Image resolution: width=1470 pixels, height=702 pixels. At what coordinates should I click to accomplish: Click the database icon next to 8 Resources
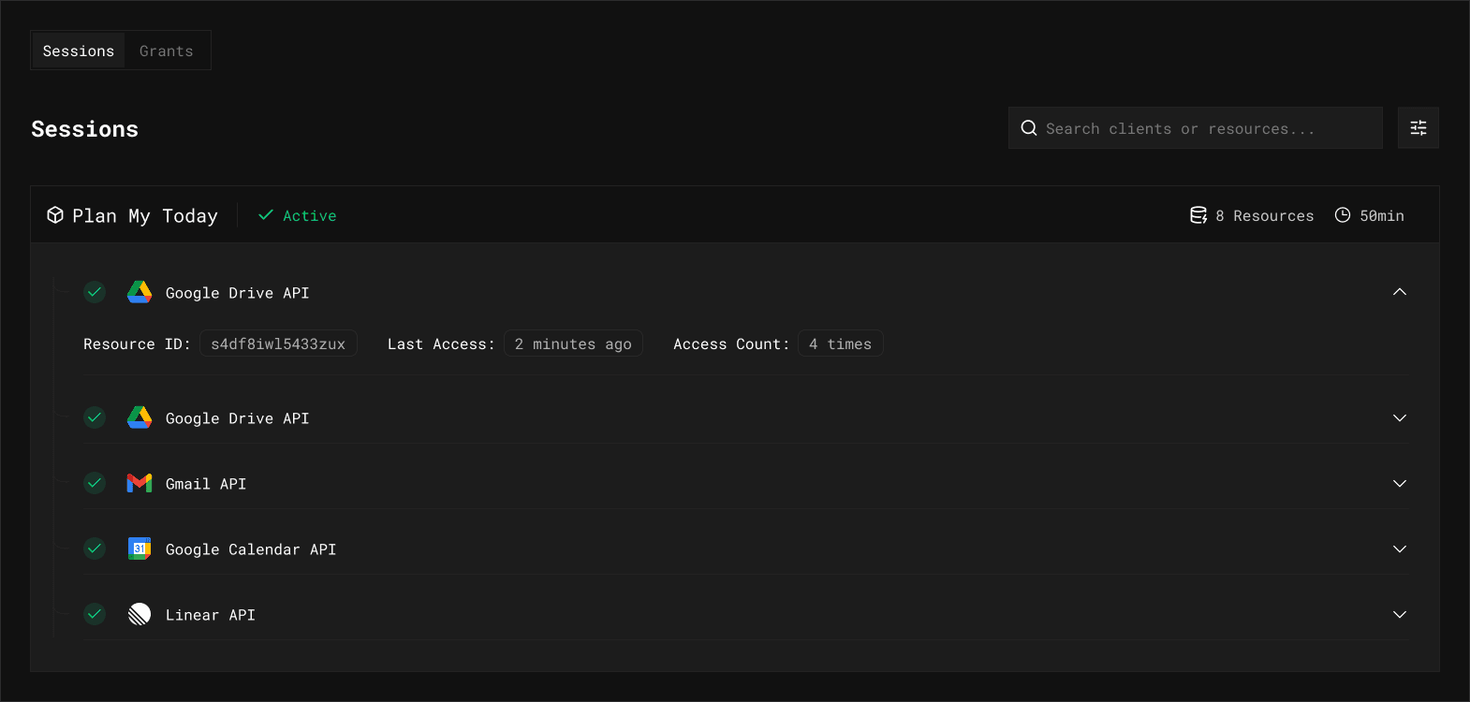(x=1198, y=215)
